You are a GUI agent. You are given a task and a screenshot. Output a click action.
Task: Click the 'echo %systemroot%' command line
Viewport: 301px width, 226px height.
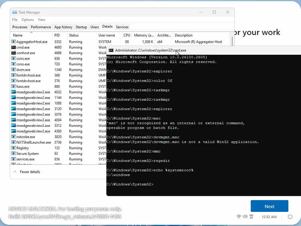tap(150, 170)
